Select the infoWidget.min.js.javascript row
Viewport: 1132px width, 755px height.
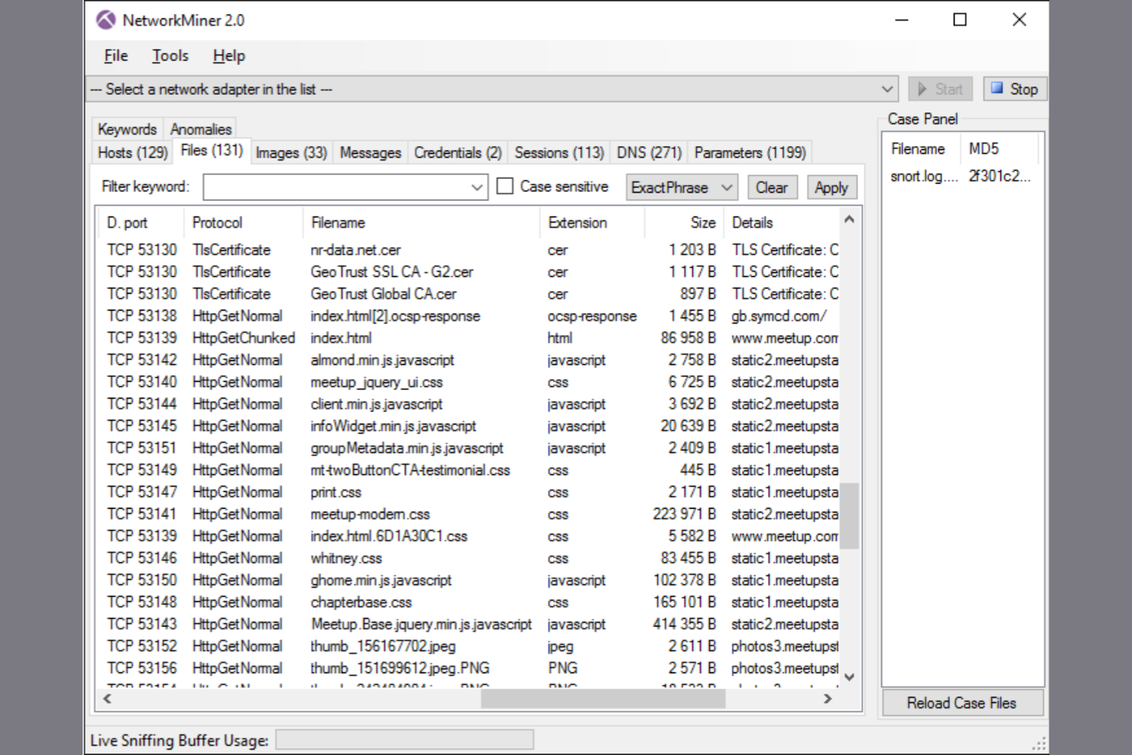pos(468,426)
